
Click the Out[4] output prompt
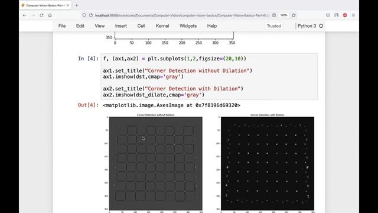pos(88,105)
